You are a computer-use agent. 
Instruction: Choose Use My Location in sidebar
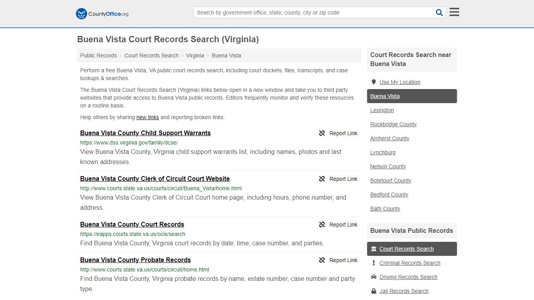click(x=400, y=82)
